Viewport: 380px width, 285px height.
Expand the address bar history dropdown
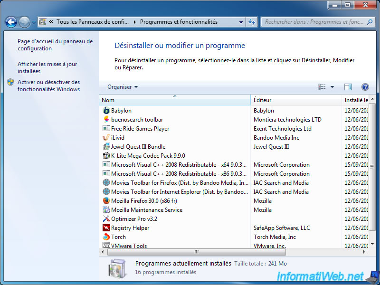[x=241, y=22]
